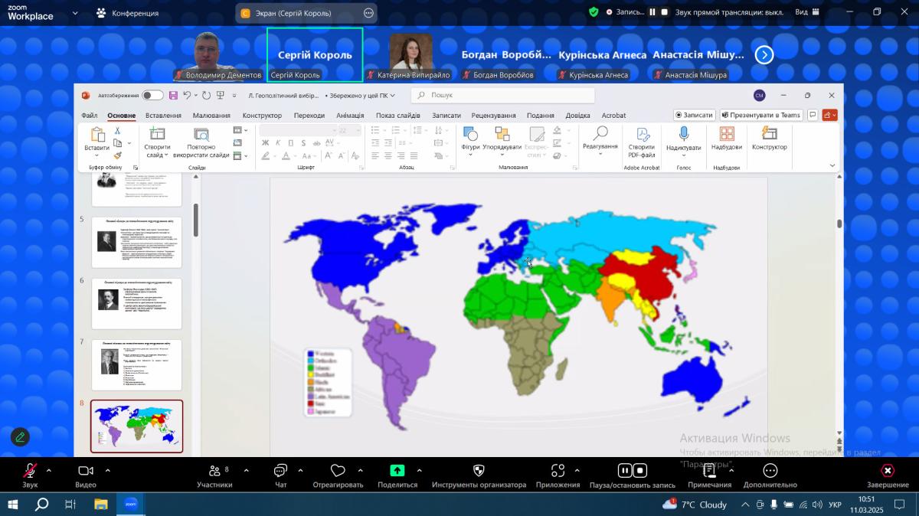Click the Zoom annotation pencil icon

20,436
